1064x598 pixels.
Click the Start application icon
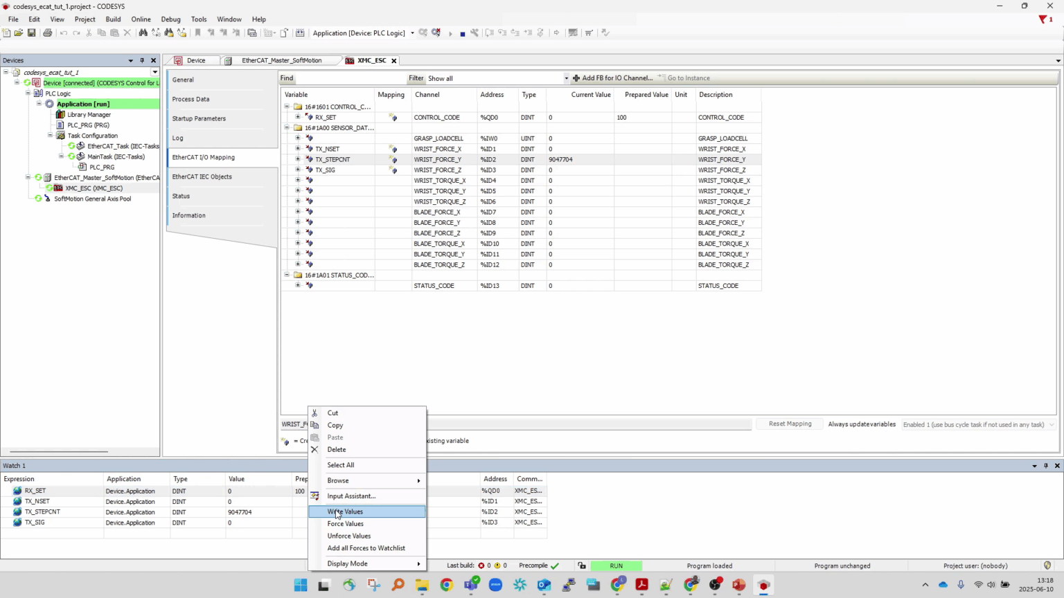click(x=451, y=33)
